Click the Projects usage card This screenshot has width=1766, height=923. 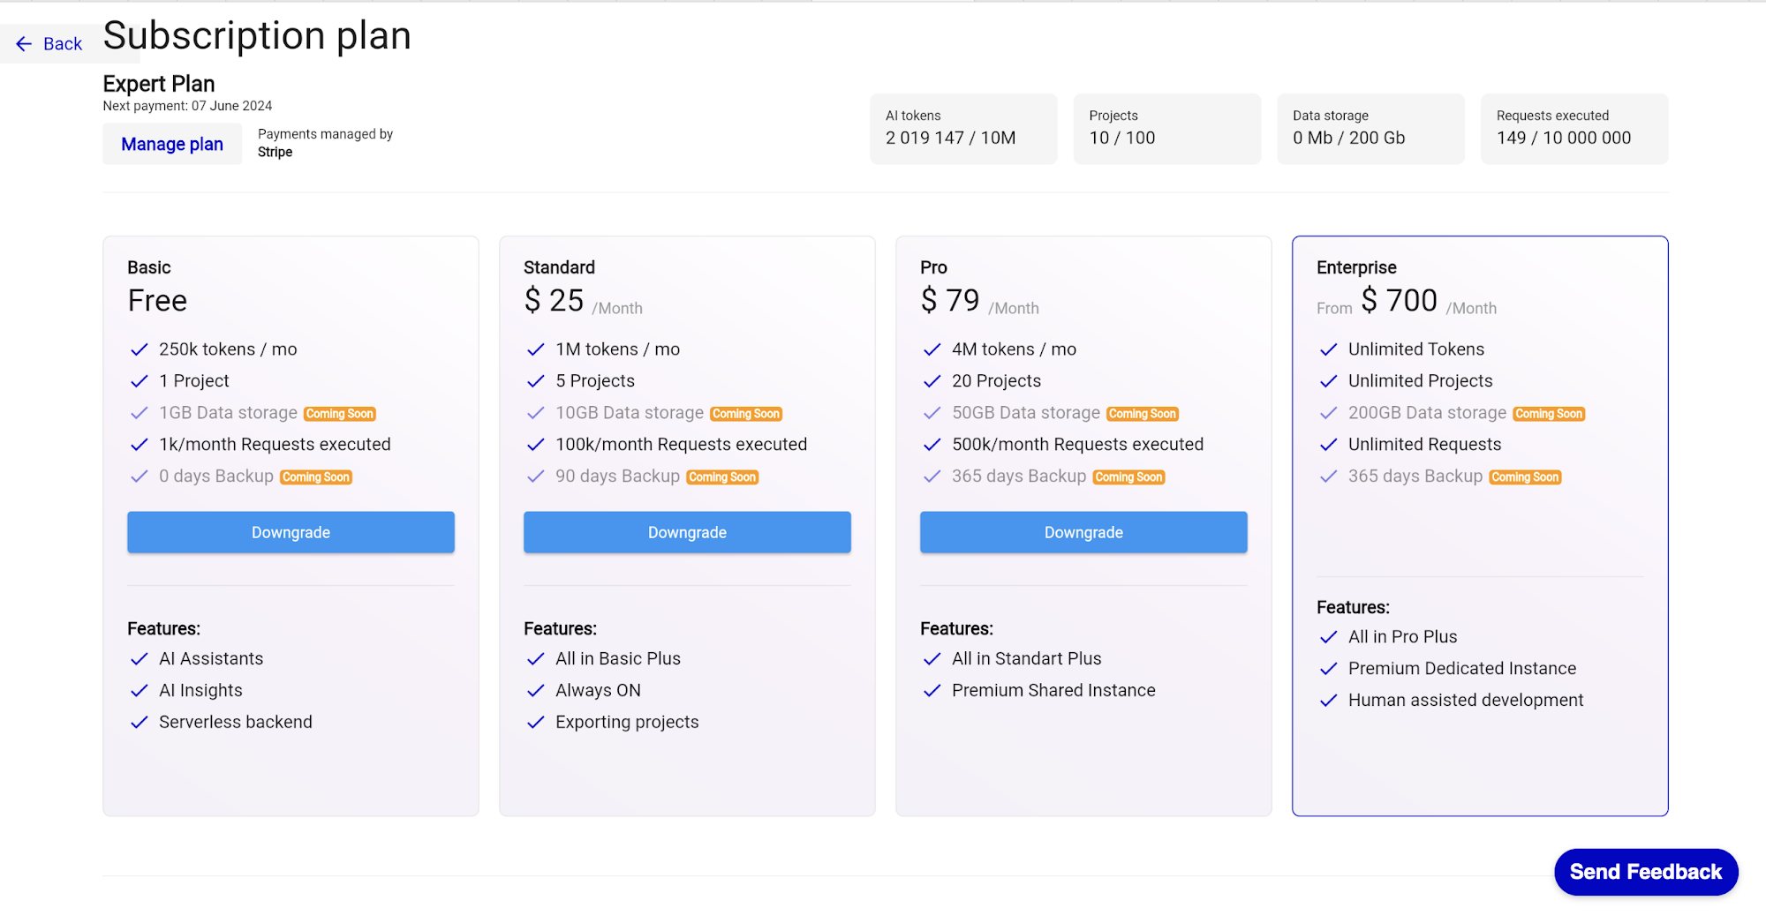(1166, 129)
